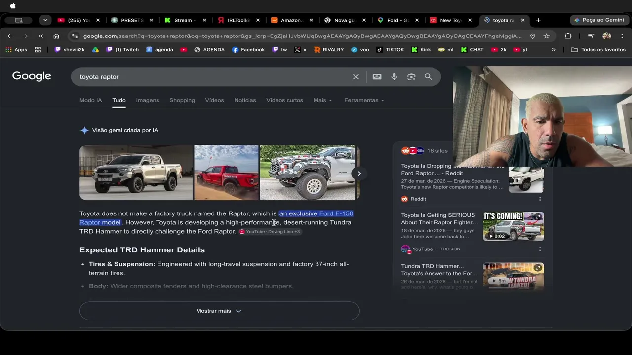
Task: Open the camouflage Tundra truck image
Action: coord(308,173)
